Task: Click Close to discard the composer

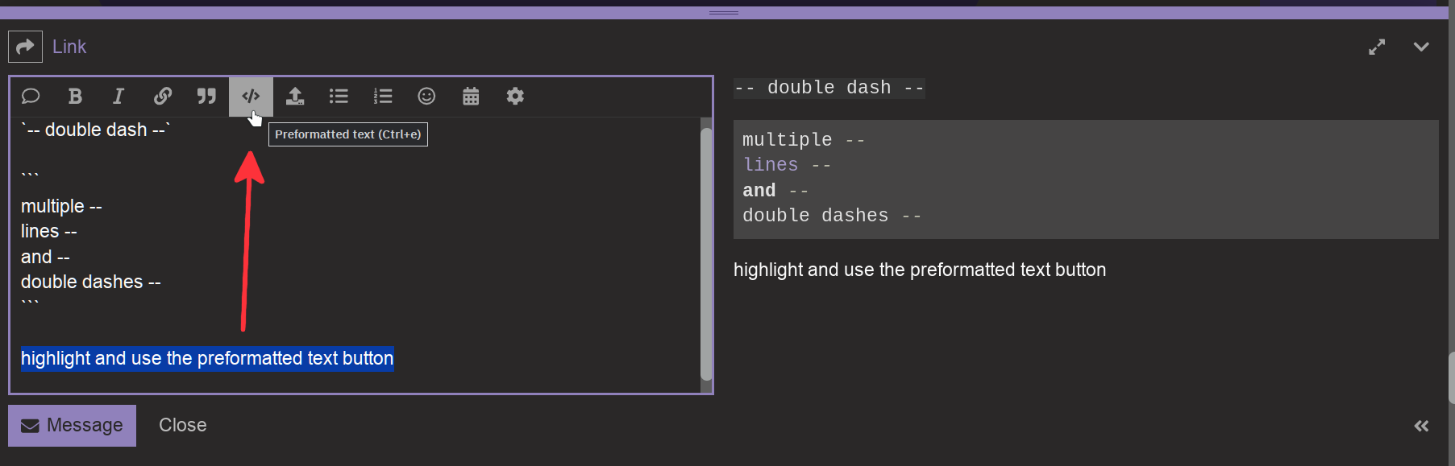Action: tap(183, 425)
